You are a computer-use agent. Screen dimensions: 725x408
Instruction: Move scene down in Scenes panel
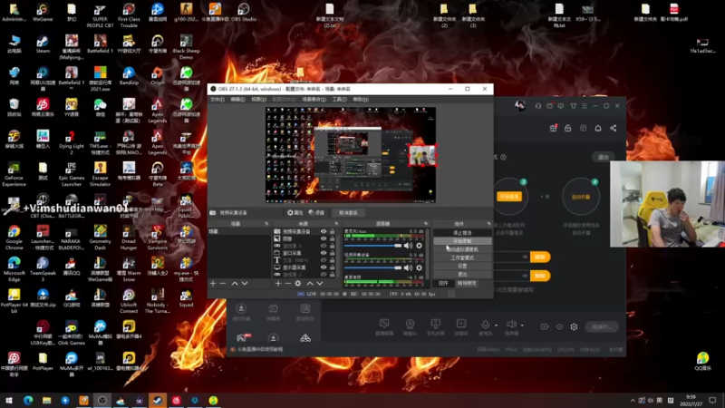point(245,283)
